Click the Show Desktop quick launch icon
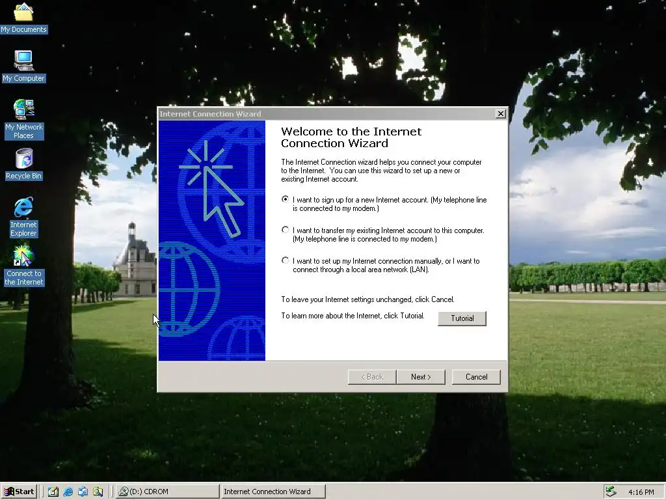Viewport: 666px width, 500px height. click(53, 492)
